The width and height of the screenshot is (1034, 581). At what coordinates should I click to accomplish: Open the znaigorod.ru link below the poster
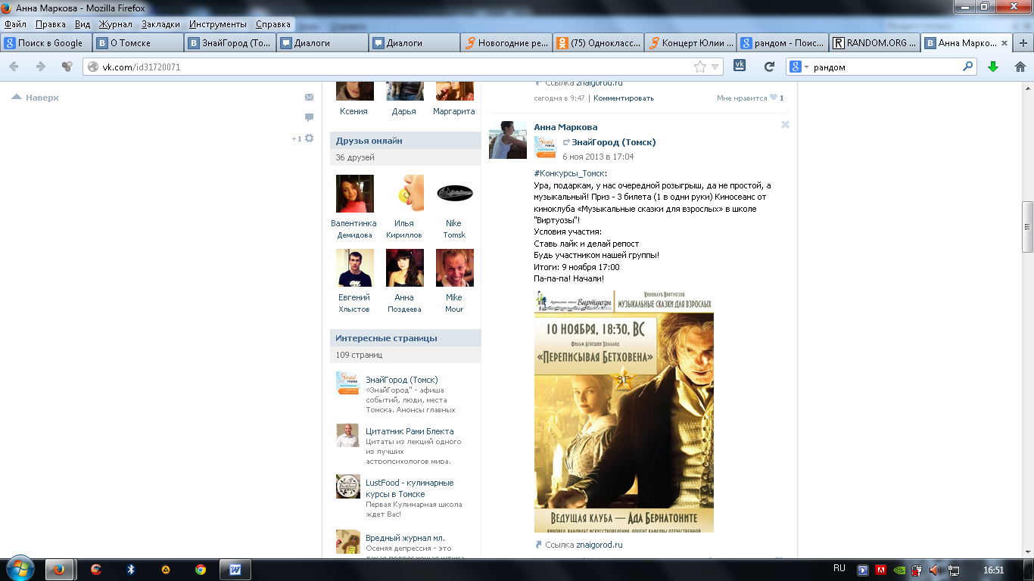click(x=598, y=545)
